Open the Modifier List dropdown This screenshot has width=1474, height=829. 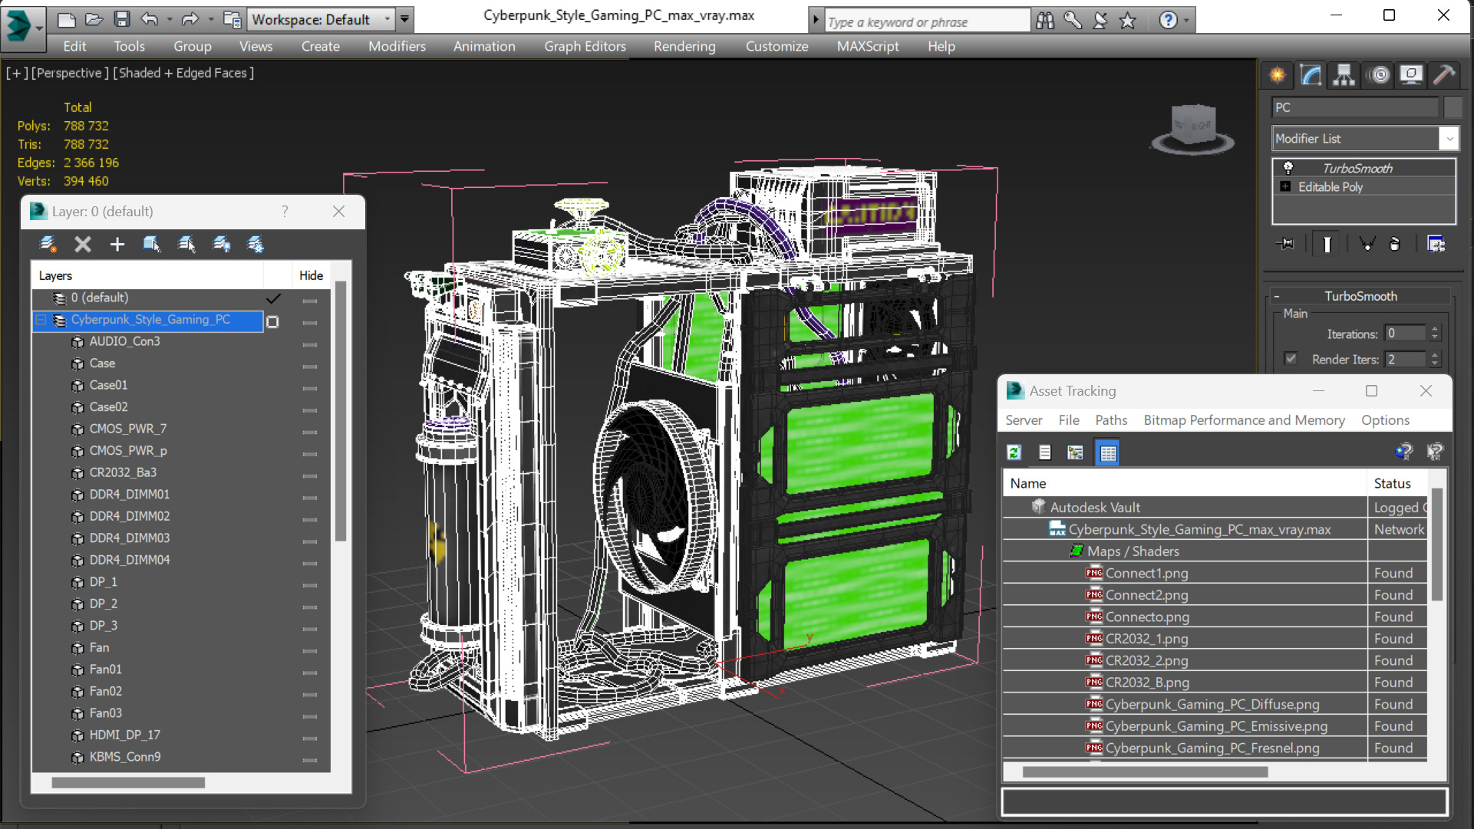(x=1448, y=139)
